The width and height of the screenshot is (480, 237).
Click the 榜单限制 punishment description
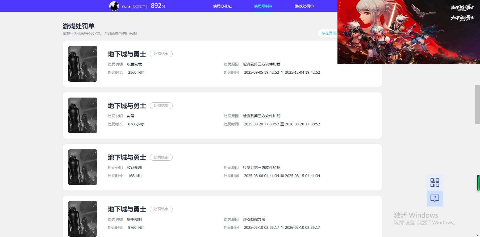(x=134, y=219)
